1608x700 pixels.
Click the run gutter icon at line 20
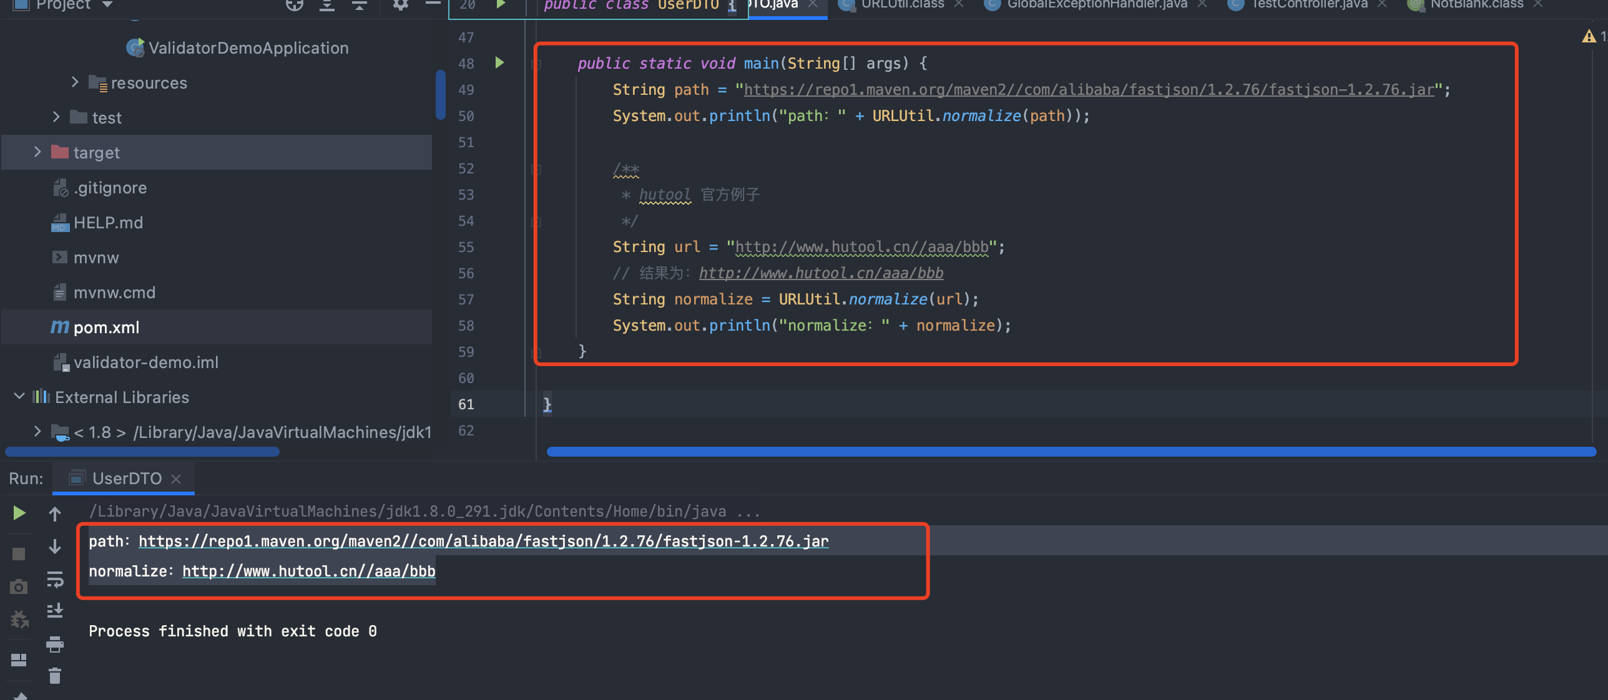(501, 4)
